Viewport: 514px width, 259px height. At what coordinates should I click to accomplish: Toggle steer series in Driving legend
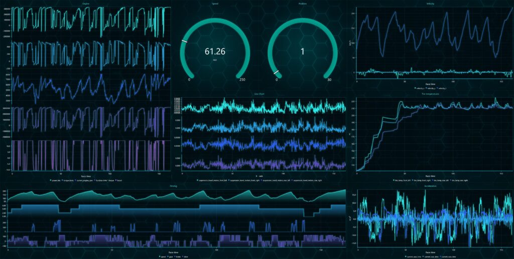click(x=185, y=256)
